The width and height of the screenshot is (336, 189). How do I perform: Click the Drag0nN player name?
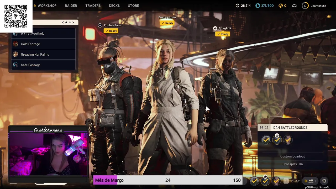(x=225, y=28)
